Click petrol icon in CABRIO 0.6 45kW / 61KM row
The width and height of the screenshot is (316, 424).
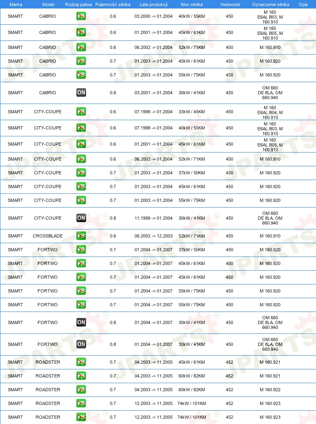[81, 32]
